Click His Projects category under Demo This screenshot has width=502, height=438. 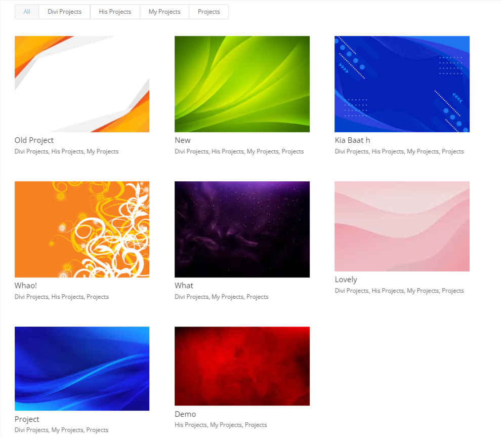click(190, 425)
